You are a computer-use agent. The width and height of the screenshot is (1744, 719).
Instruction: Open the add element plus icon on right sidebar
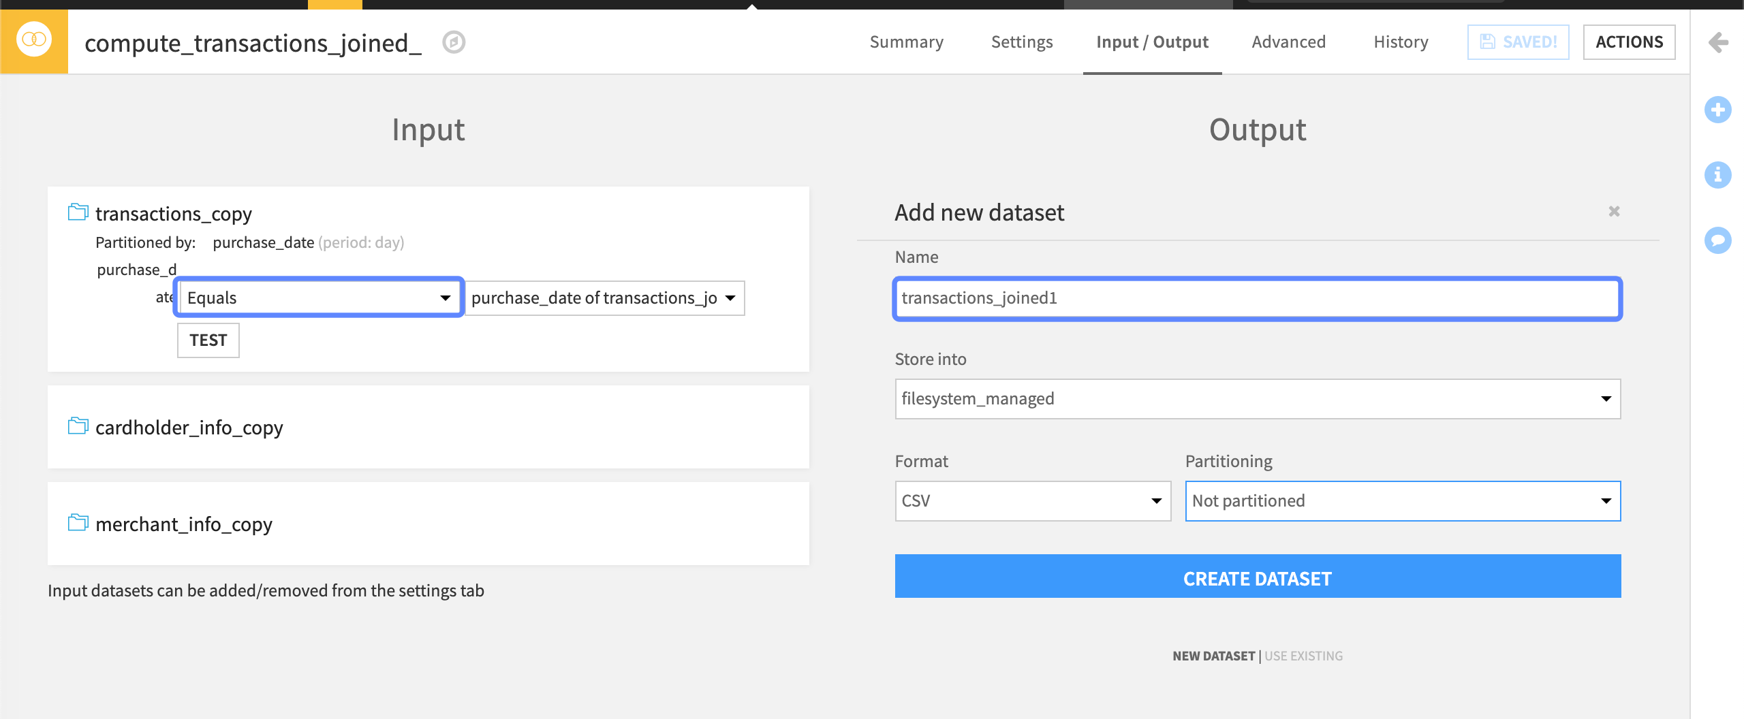pos(1718,109)
